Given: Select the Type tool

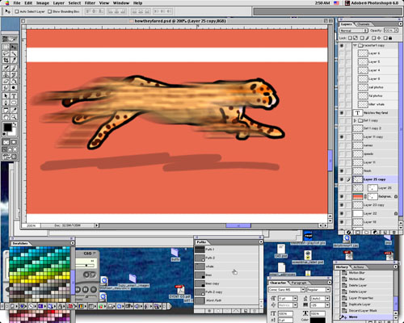Looking at the screenshot, I should (x=14, y=96).
